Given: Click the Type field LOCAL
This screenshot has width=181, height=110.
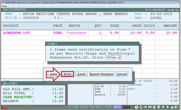Looking at the screenshot, I should pos(156,18).
